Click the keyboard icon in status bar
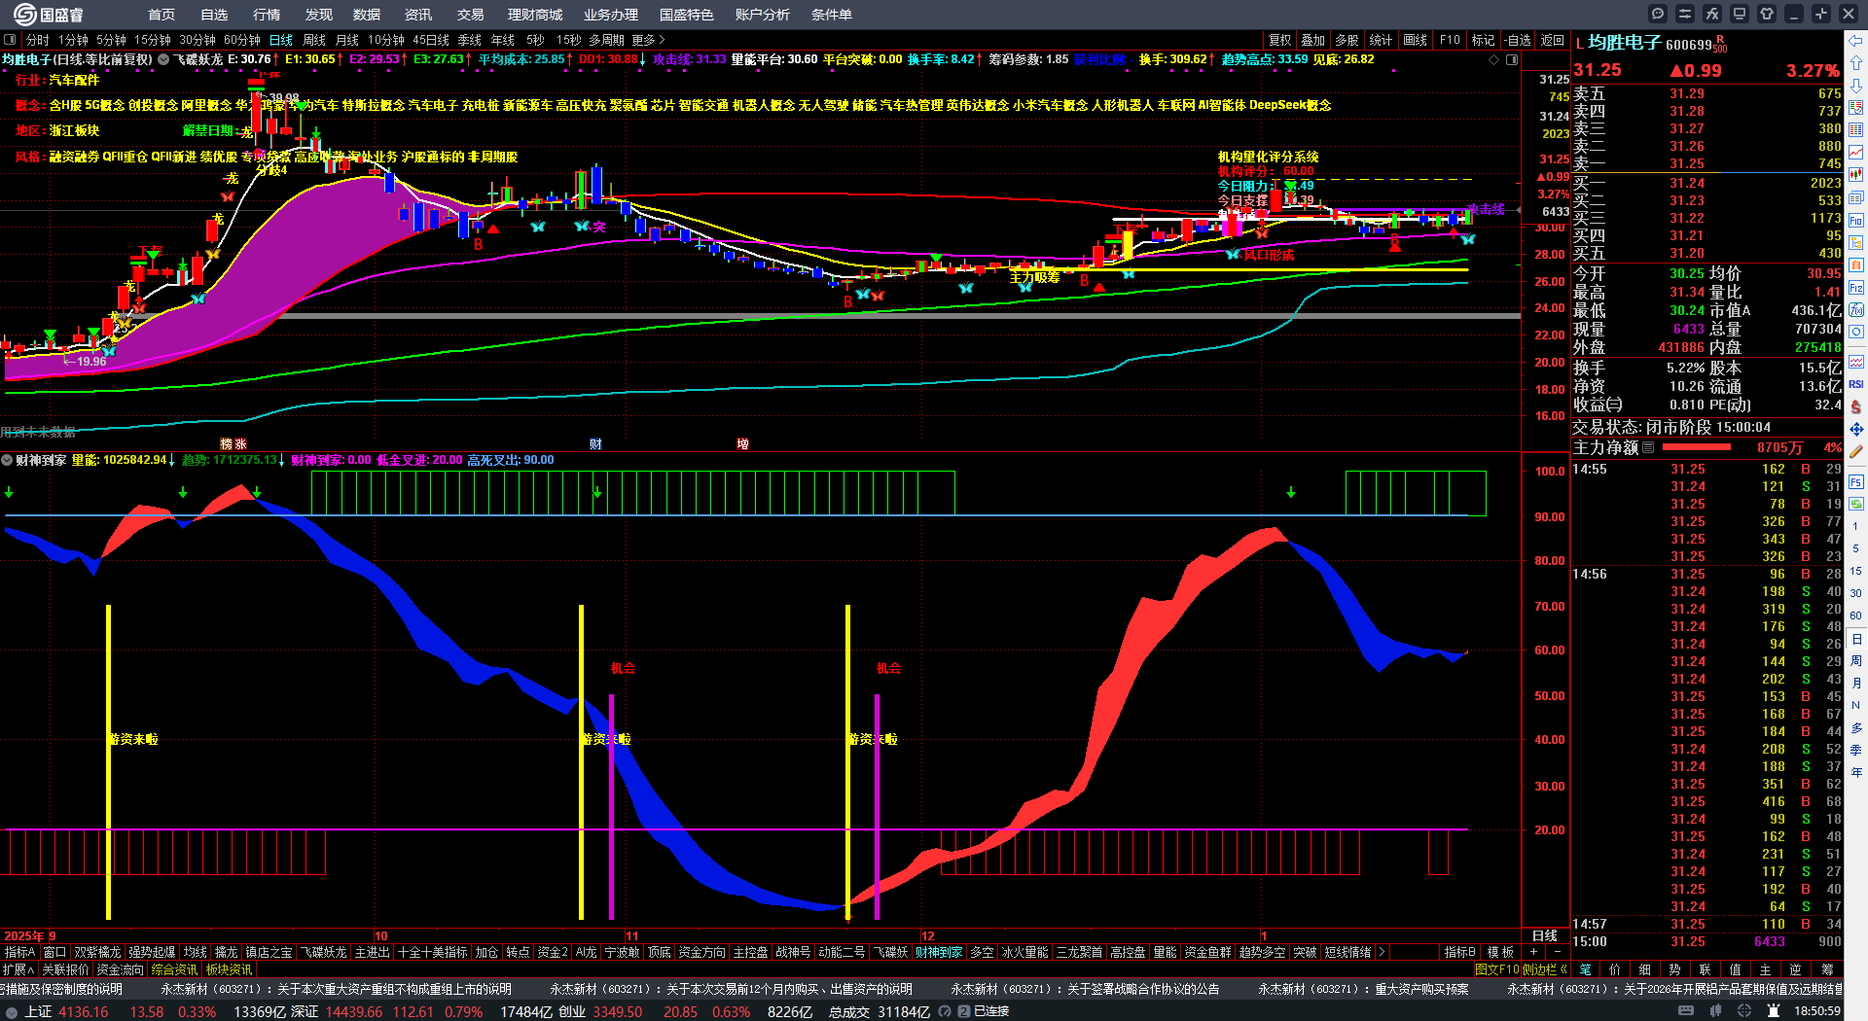1868x1021 pixels. pos(1686,1011)
